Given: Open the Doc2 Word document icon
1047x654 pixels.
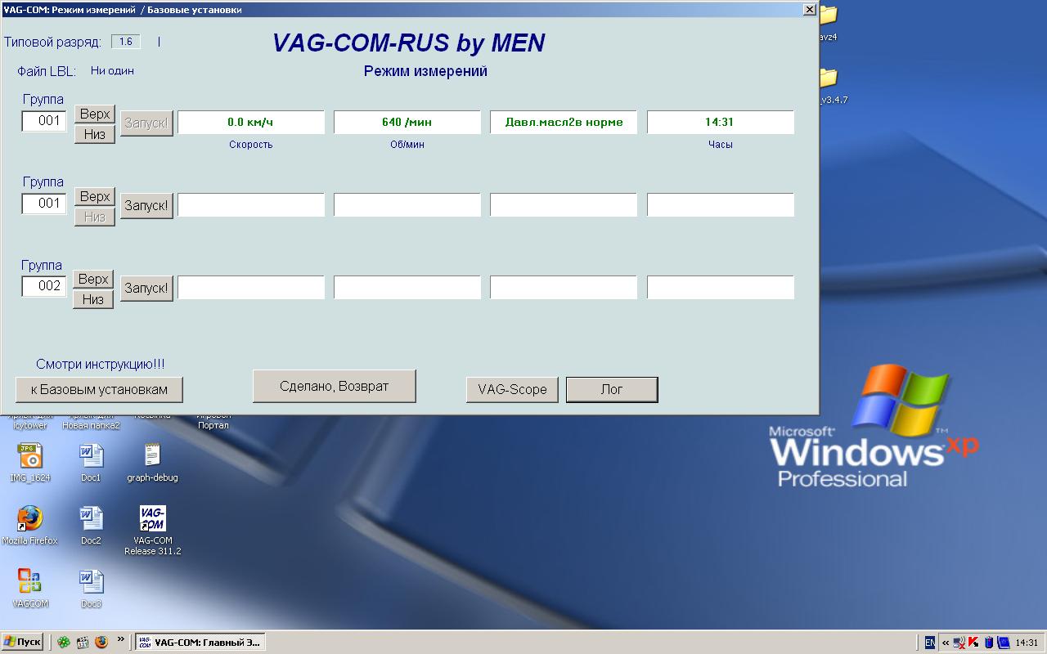Looking at the screenshot, I should pos(91,519).
